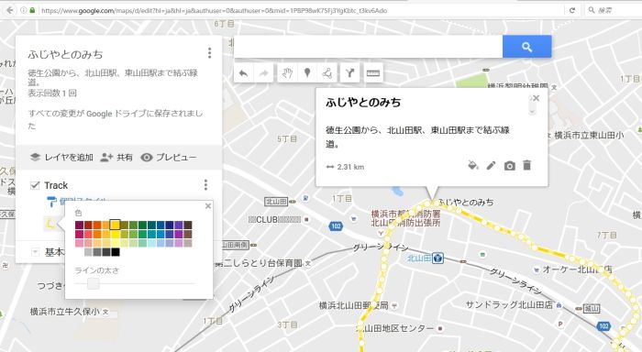This screenshot has width=642, height=352.
Task: Pick the selected yellow swatch in the top row
Action: [x=115, y=225]
